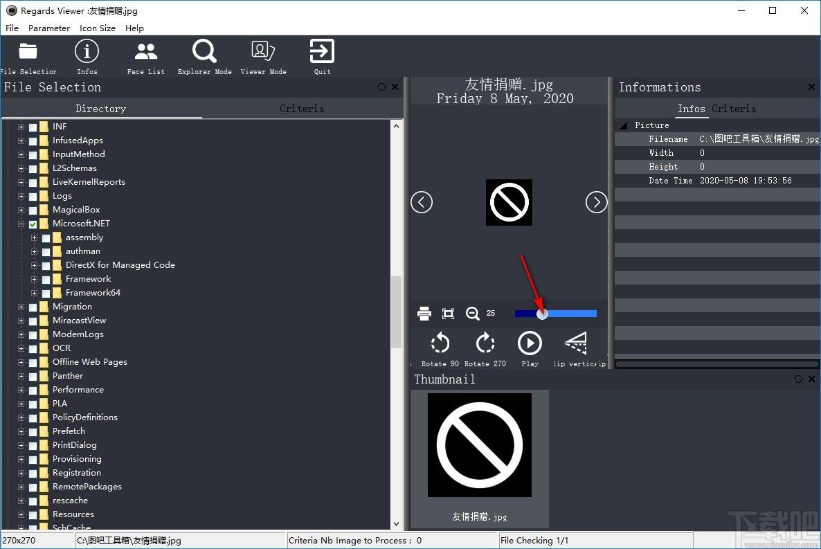The image size is (821, 549).
Task: Tick the checkbox next to Performance
Action: [x=33, y=390]
